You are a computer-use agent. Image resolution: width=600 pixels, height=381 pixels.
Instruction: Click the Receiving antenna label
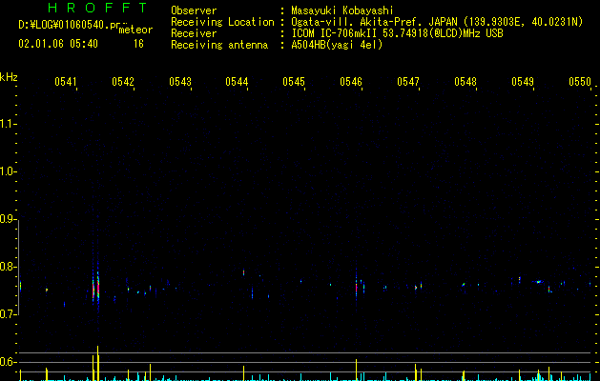(x=219, y=45)
